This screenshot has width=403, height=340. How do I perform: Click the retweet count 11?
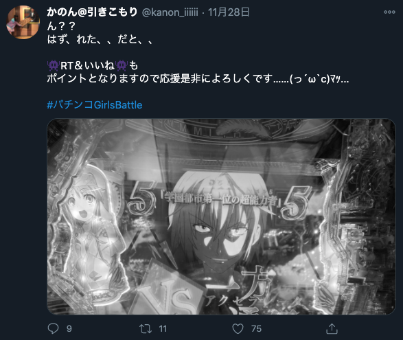[x=163, y=329]
